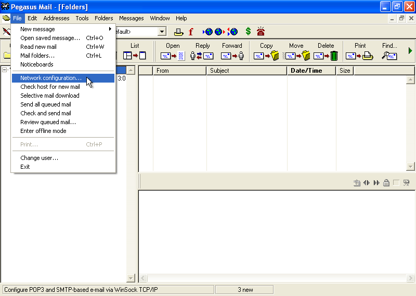416x296 pixels.
Task: Click folder tree scrollbar up arrow
Action: pyautogui.click(x=131, y=70)
